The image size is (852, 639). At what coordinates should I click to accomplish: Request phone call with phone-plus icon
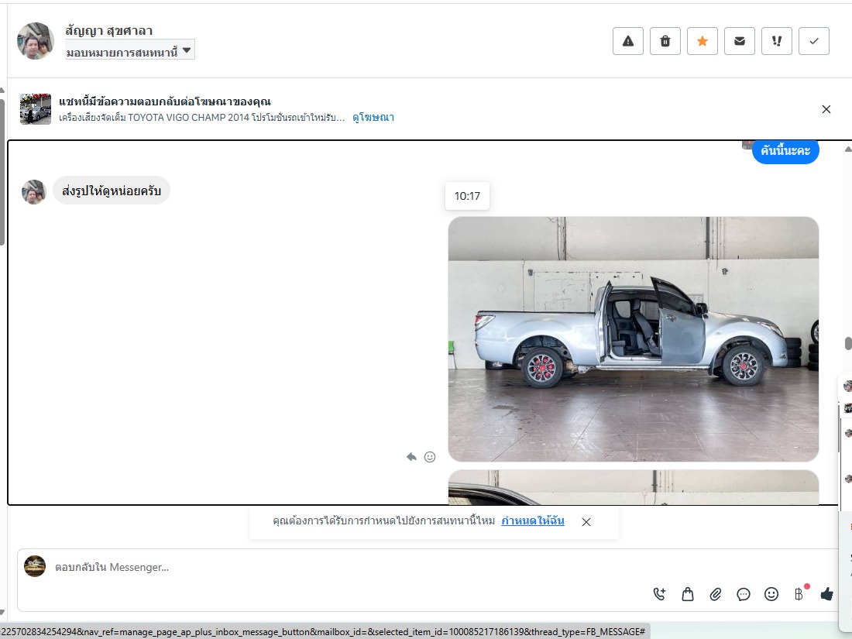pyautogui.click(x=659, y=594)
